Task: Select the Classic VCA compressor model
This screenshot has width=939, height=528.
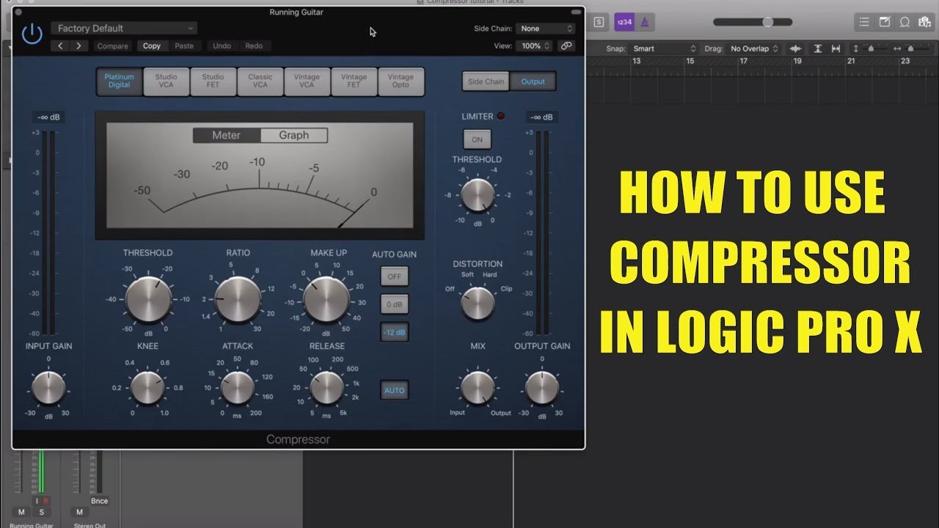Action: (260, 81)
